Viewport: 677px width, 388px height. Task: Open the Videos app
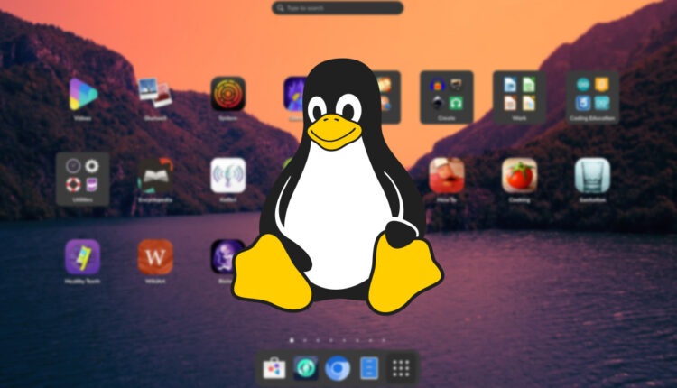pyautogui.click(x=82, y=94)
